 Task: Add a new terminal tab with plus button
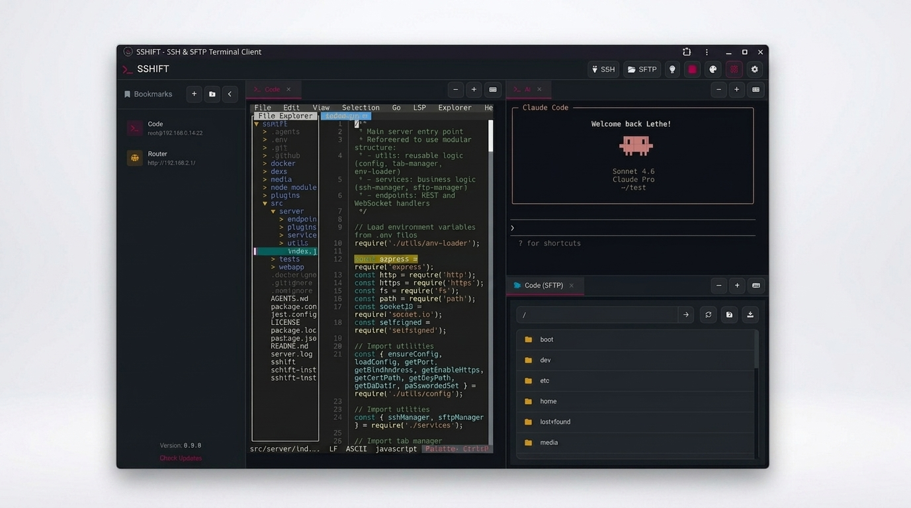coord(474,89)
